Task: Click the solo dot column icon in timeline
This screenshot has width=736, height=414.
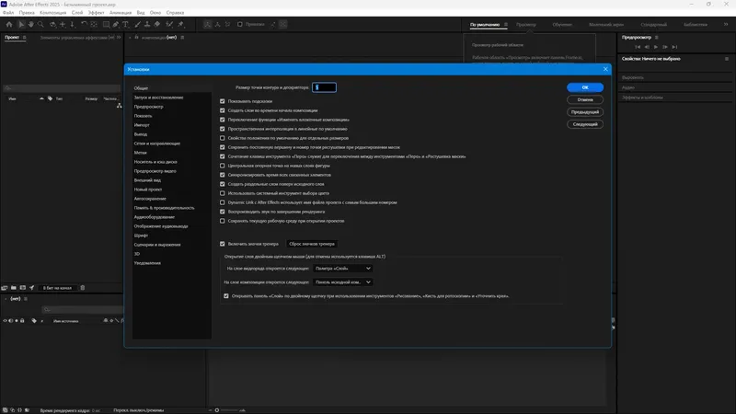Action: pyautogui.click(x=17, y=321)
